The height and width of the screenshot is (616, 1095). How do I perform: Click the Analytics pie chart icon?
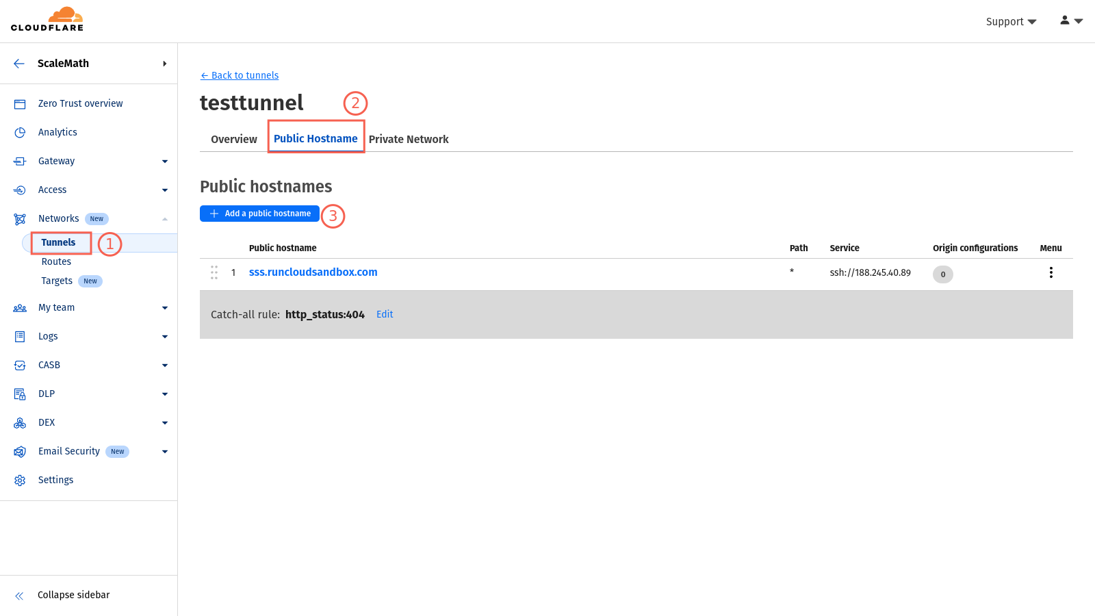20,133
